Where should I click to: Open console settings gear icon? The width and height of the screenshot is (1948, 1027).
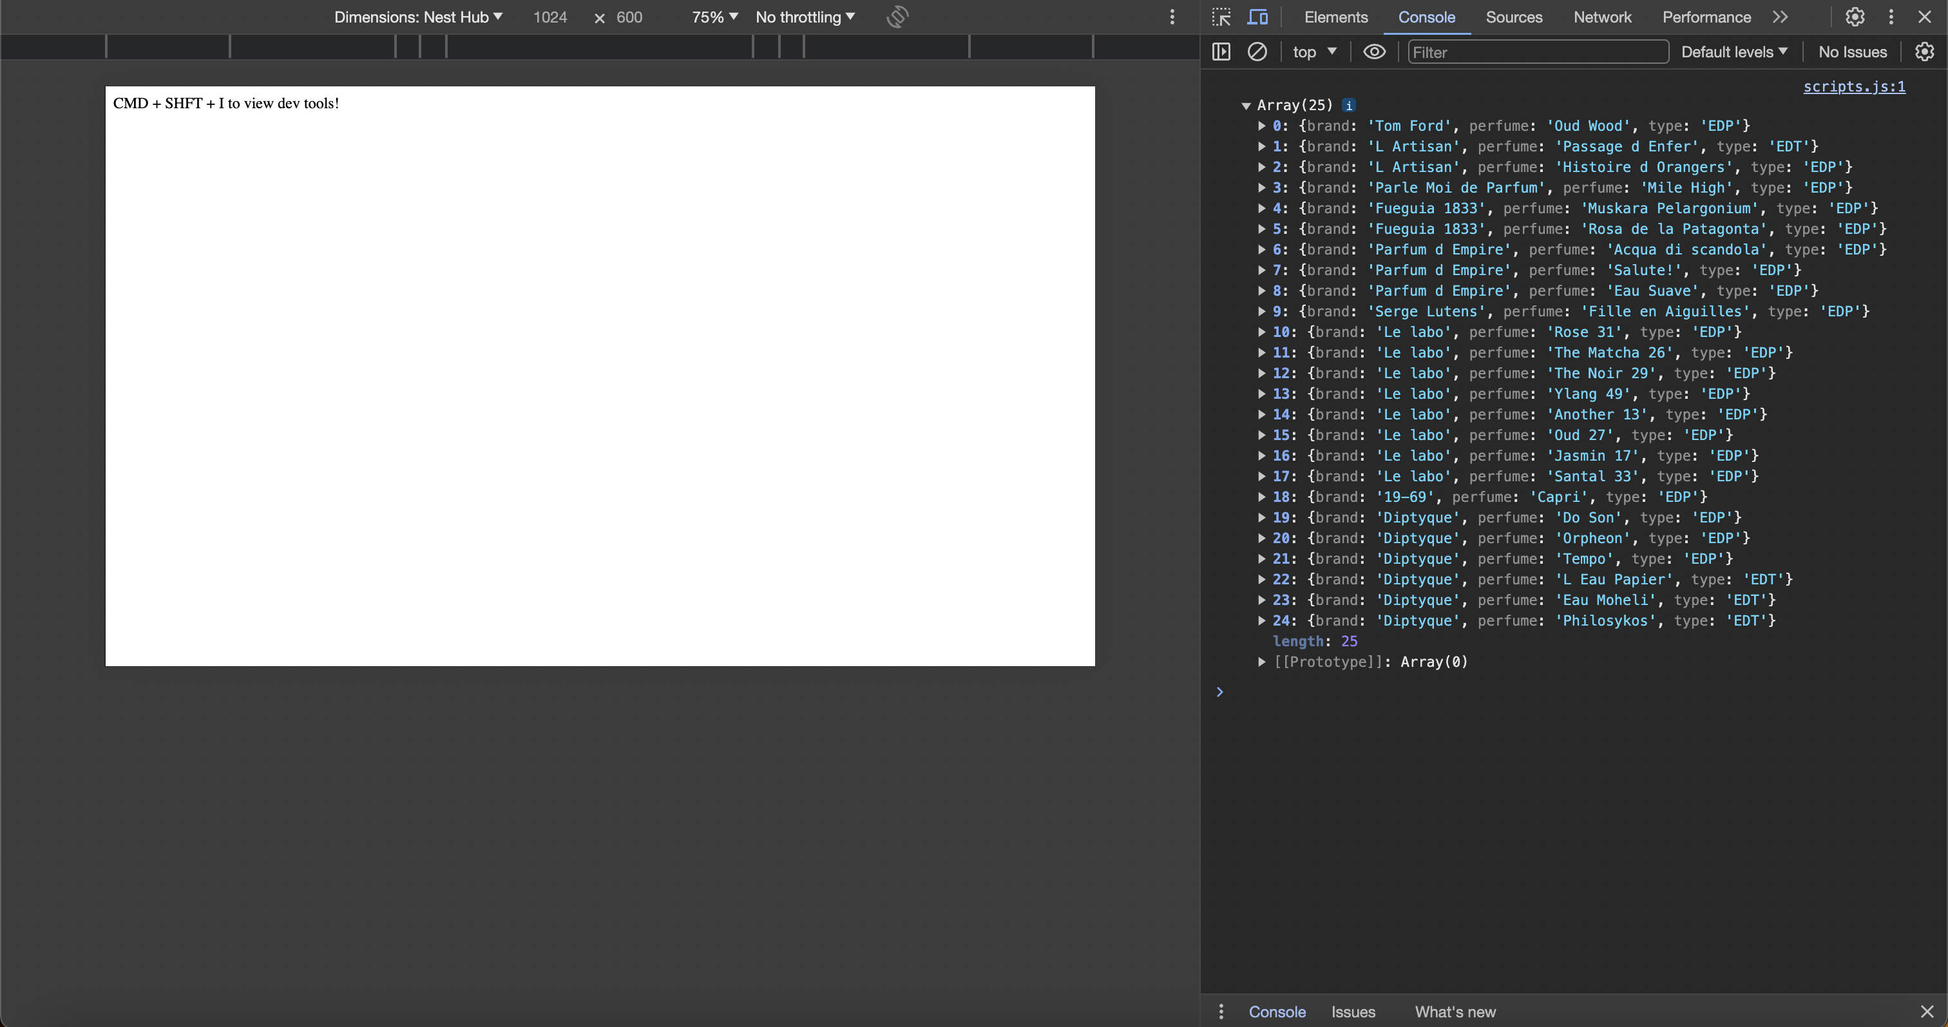[x=1924, y=52]
